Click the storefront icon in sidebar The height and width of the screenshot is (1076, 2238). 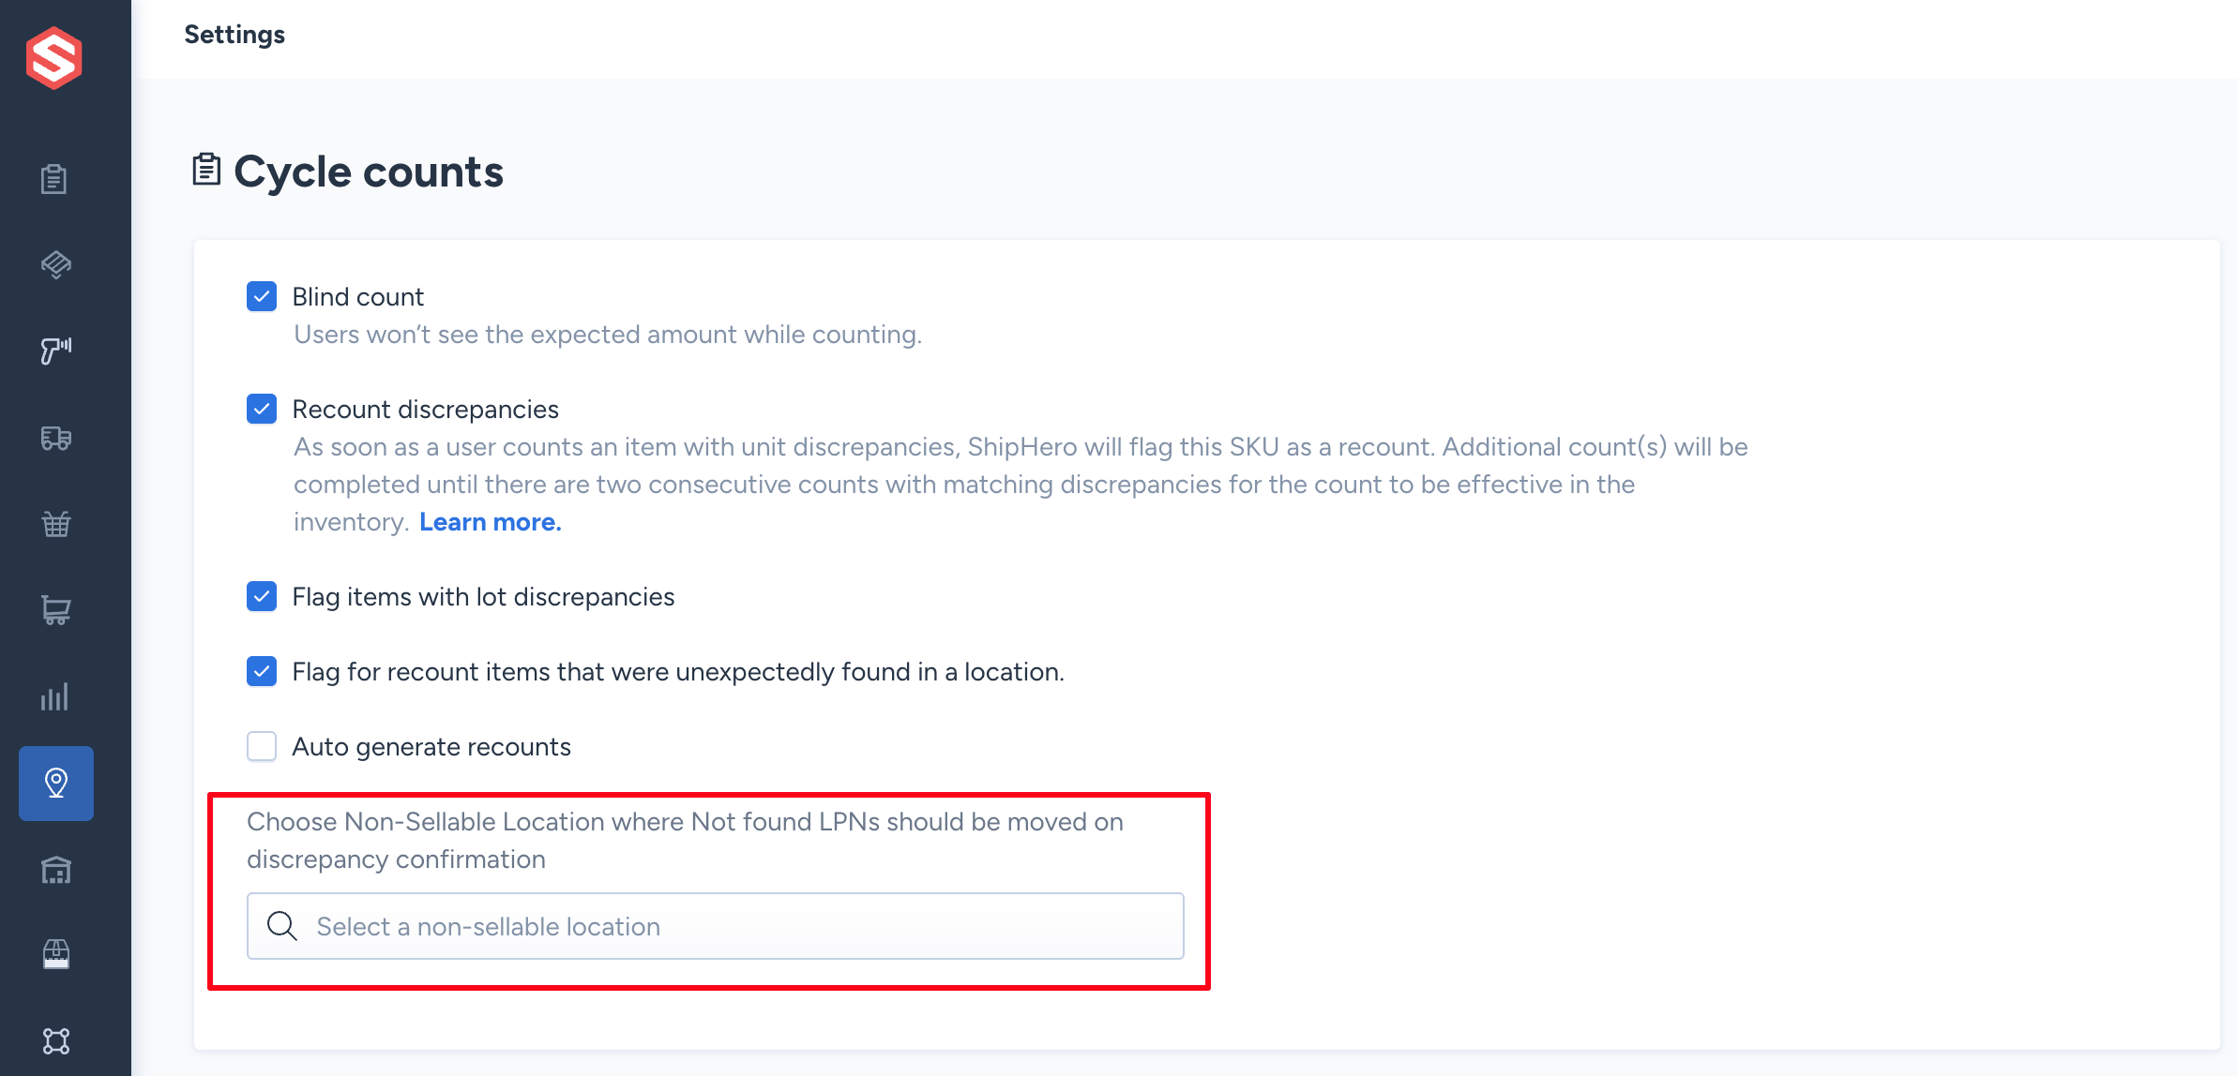56,954
